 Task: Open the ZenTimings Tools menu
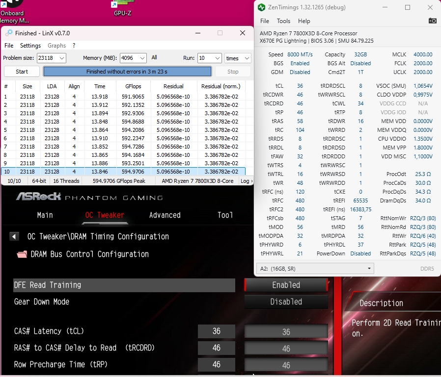coord(283,21)
